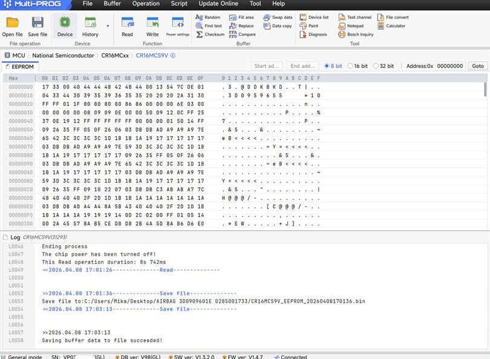Select the 32 bit radio option

[376, 66]
